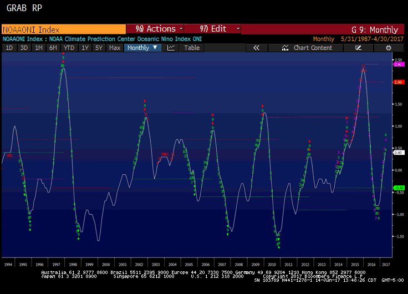Select the Max time range
The width and height of the screenshot is (408, 294).
(x=115, y=48)
